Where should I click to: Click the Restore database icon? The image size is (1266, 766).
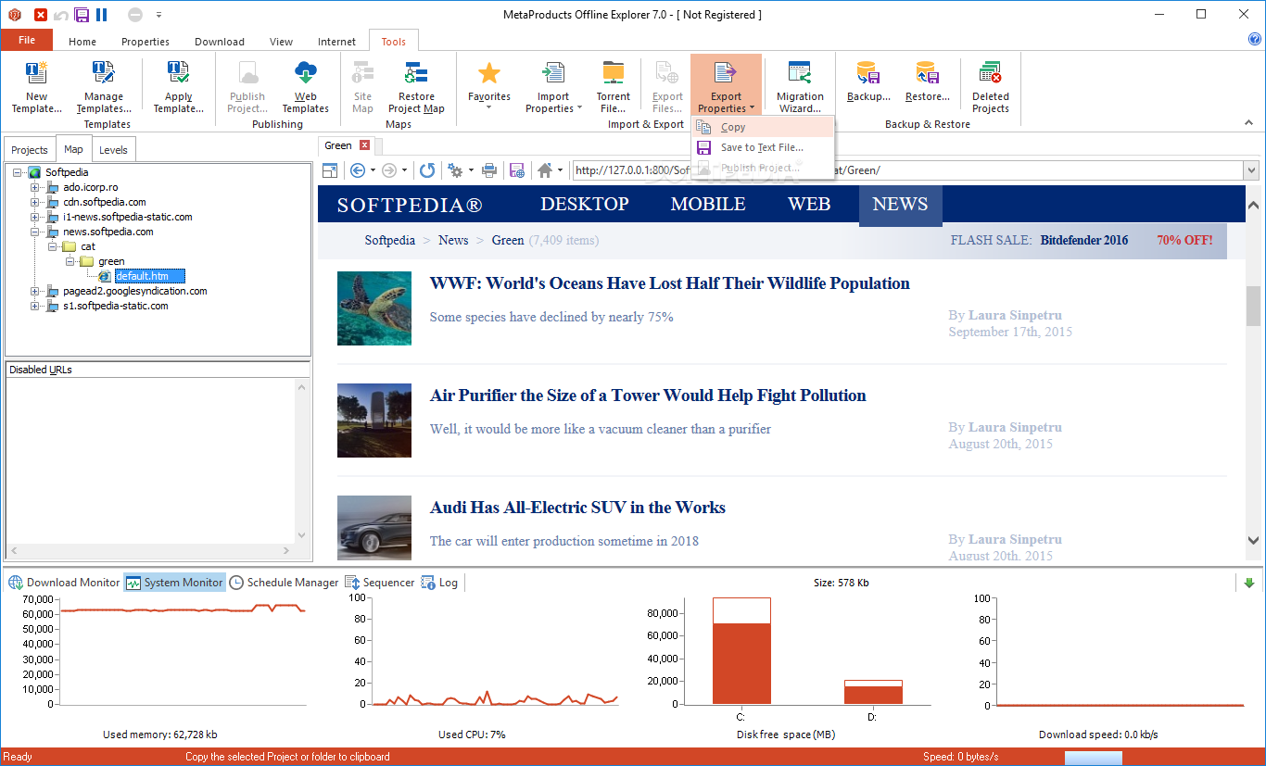(927, 82)
